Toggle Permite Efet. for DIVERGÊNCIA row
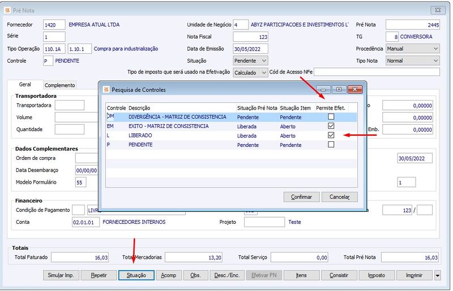Screen dimensions: 453x291 331,117
